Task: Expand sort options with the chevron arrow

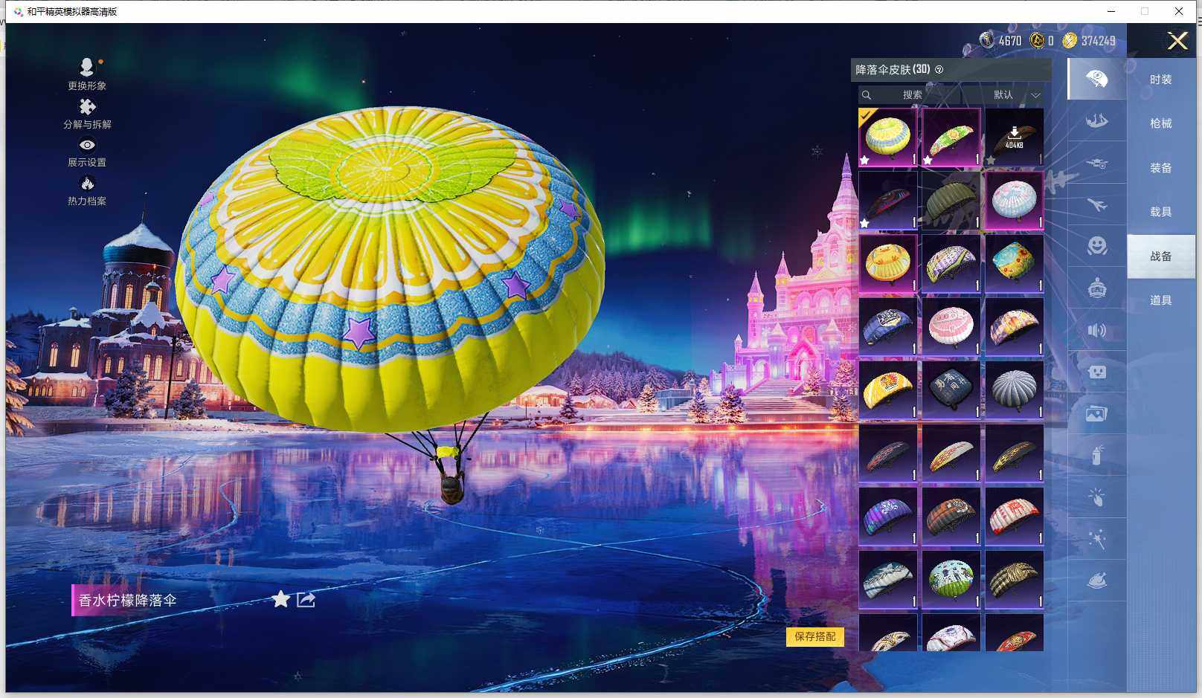Action: pyautogui.click(x=1035, y=95)
